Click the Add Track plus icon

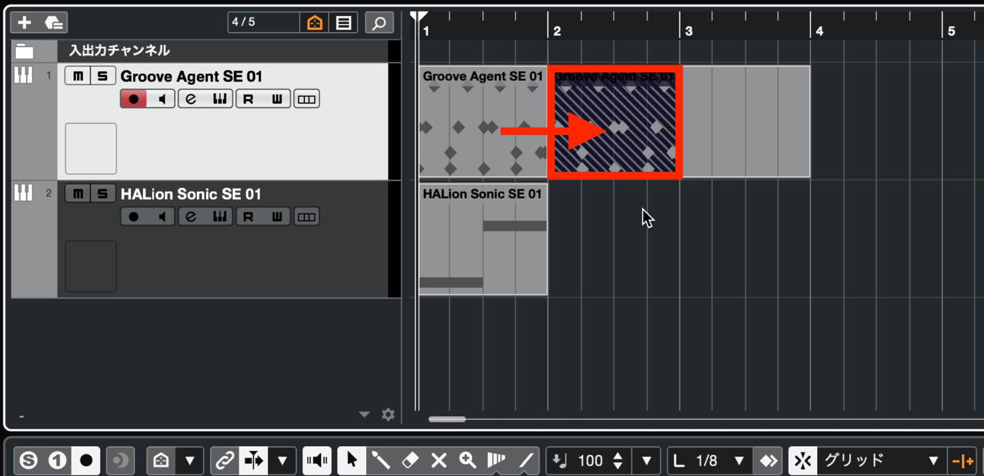(25, 23)
